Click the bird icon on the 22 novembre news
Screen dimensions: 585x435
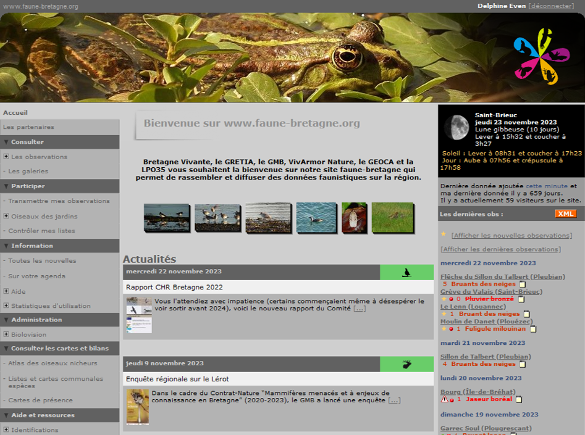point(406,273)
